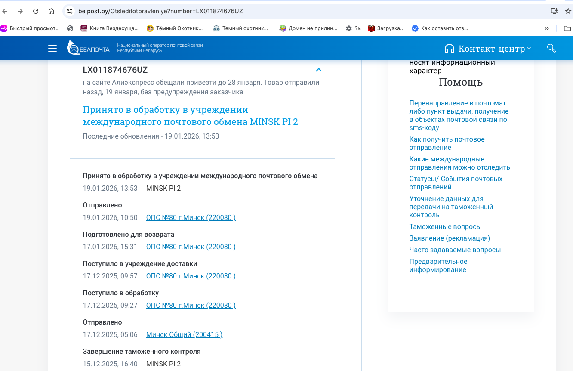Click the Часто задаваемые вопросы link
The width and height of the screenshot is (573, 371).
(x=455, y=250)
